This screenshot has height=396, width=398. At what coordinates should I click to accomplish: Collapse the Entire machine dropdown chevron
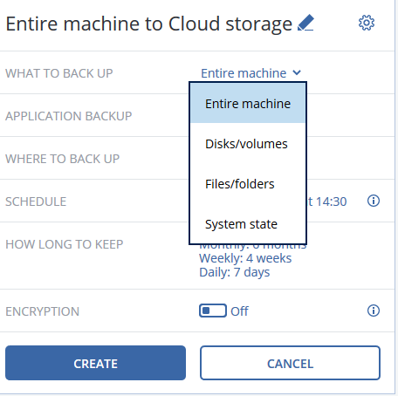(x=297, y=72)
